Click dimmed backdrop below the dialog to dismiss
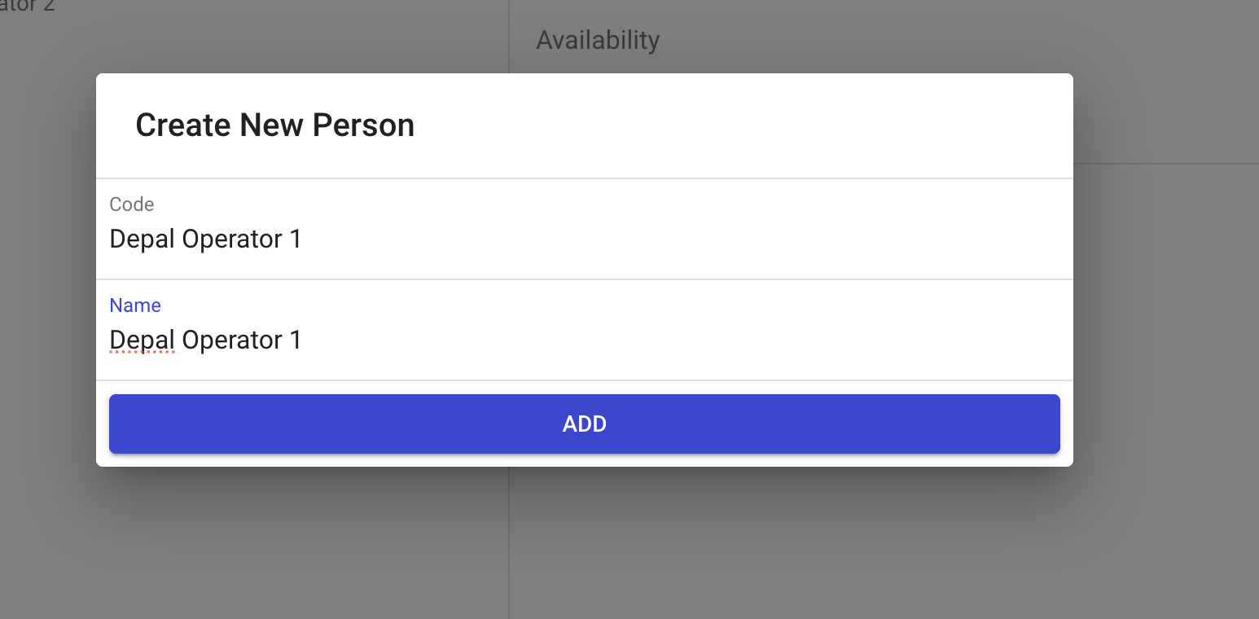The height and width of the screenshot is (619, 1259). coord(584,546)
